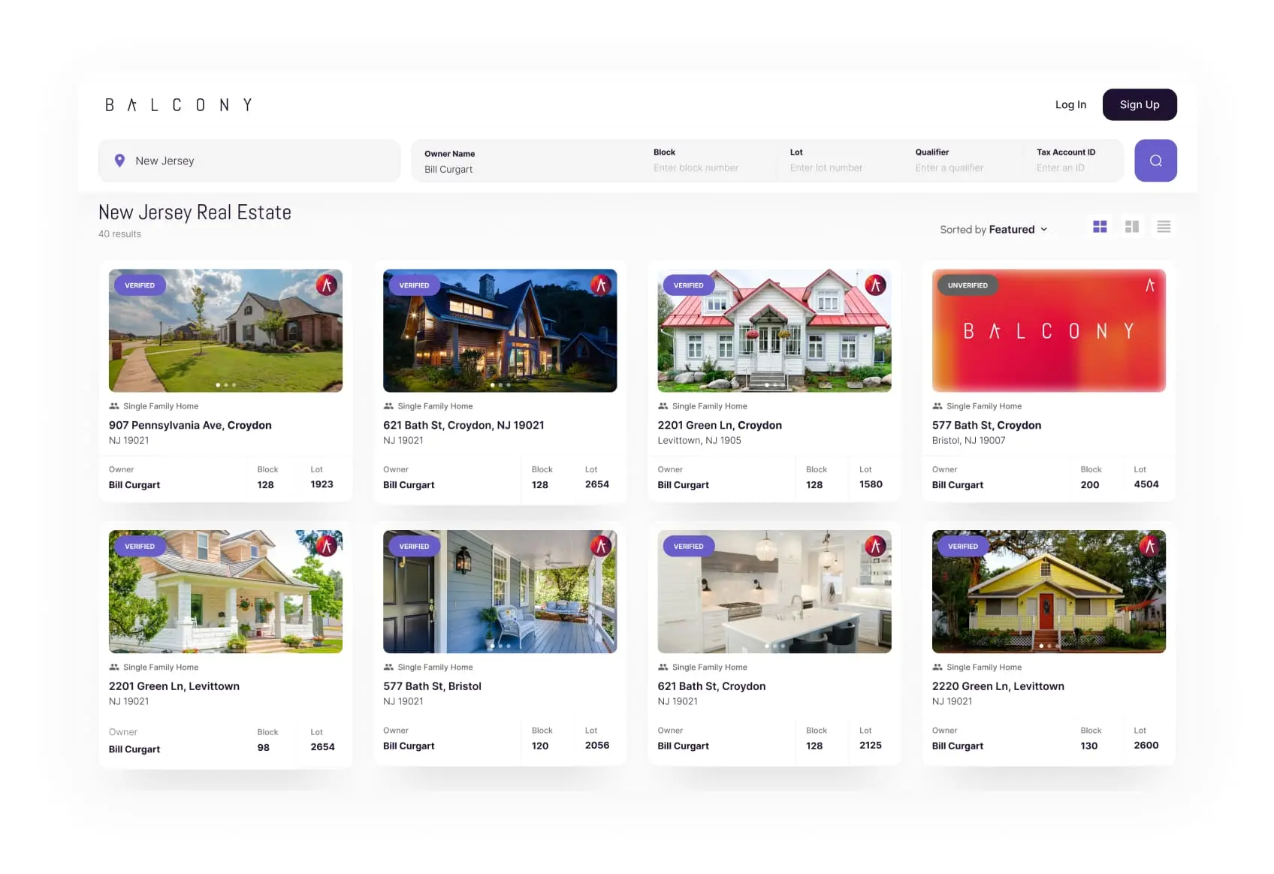
Task: Click the VERIFIED badge on 2201 Green Ln card
Action: [688, 285]
